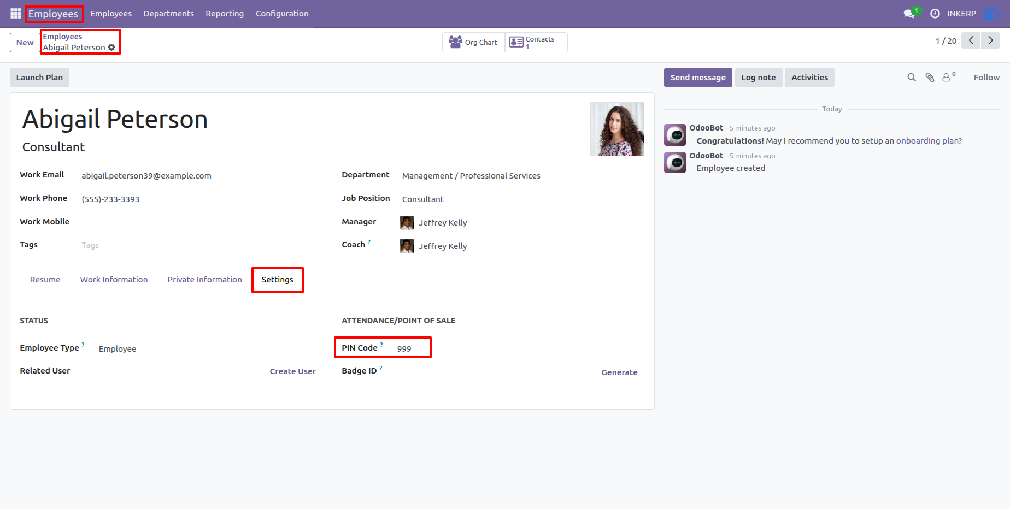The image size is (1010, 509).
Task: Open the conversations chat bubble icon
Action: coord(909,14)
